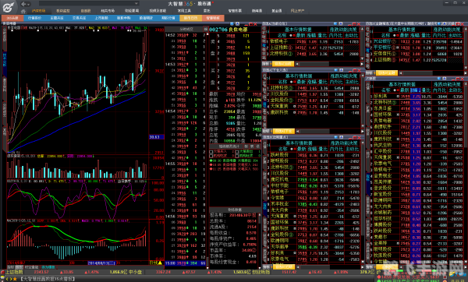Click the down arrow of tick list scrollbar
The image size is (468, 282).
tap(207, 268)
